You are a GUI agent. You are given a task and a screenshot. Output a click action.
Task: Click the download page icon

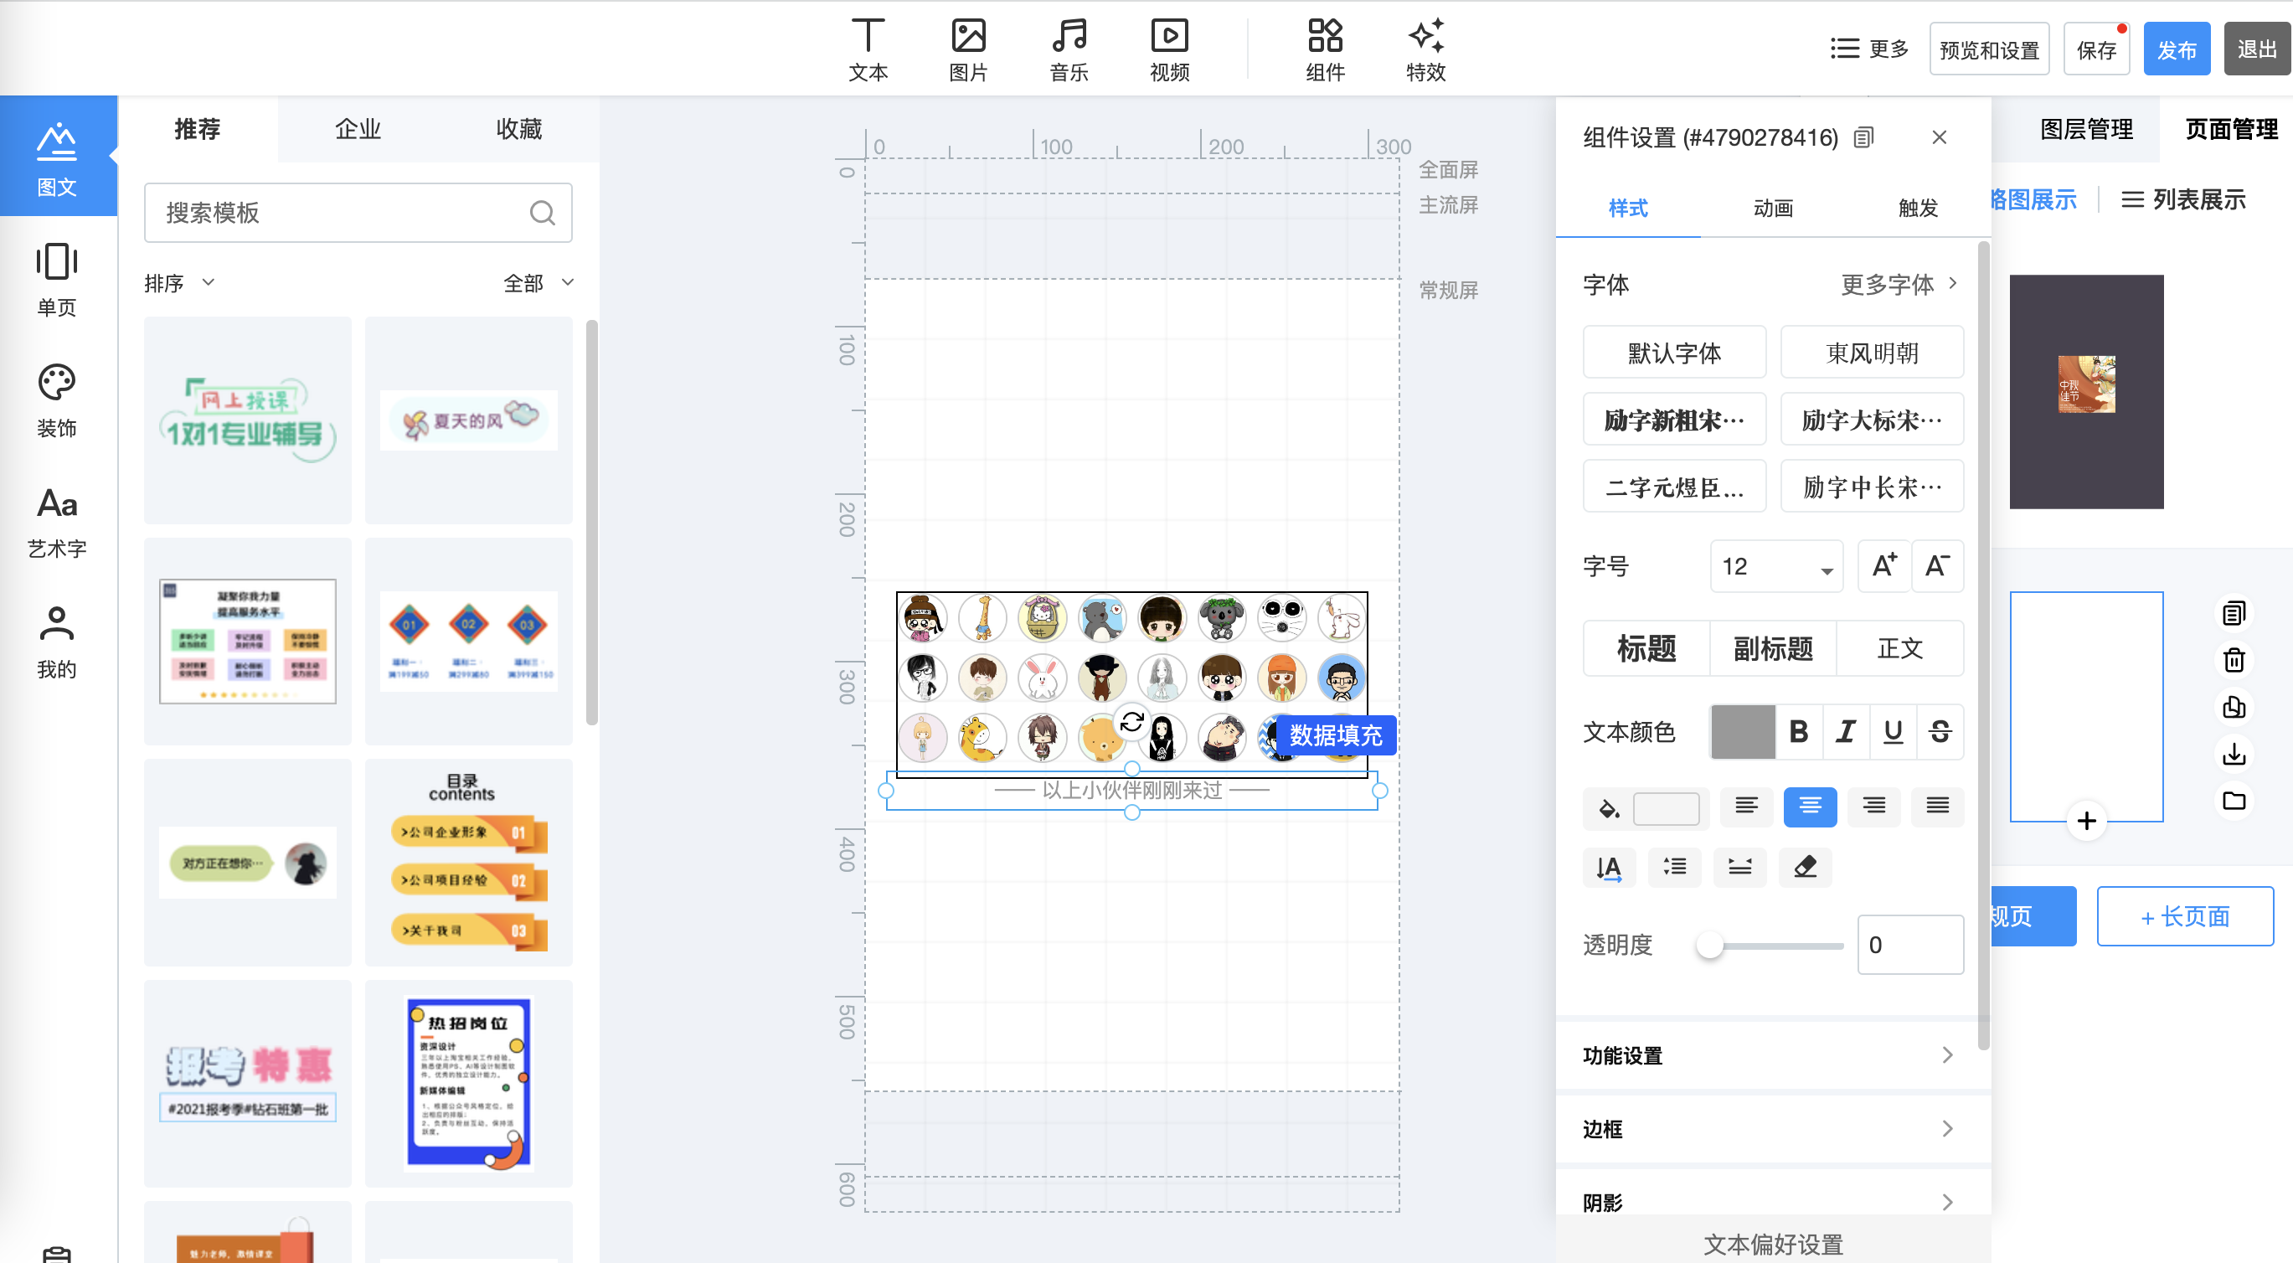pyautogui.click(x=2234, y=755)
